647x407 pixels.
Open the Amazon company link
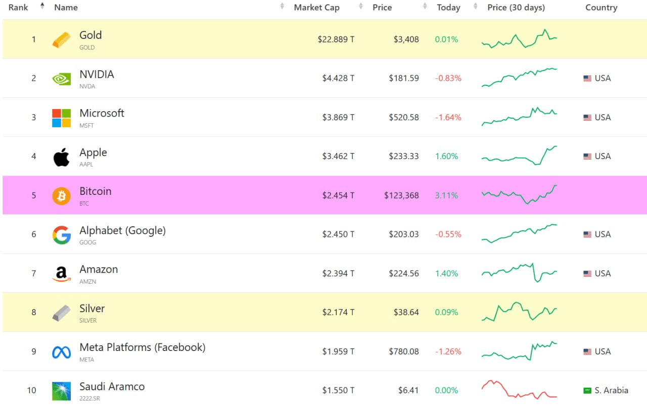click(x=99, y=270)
